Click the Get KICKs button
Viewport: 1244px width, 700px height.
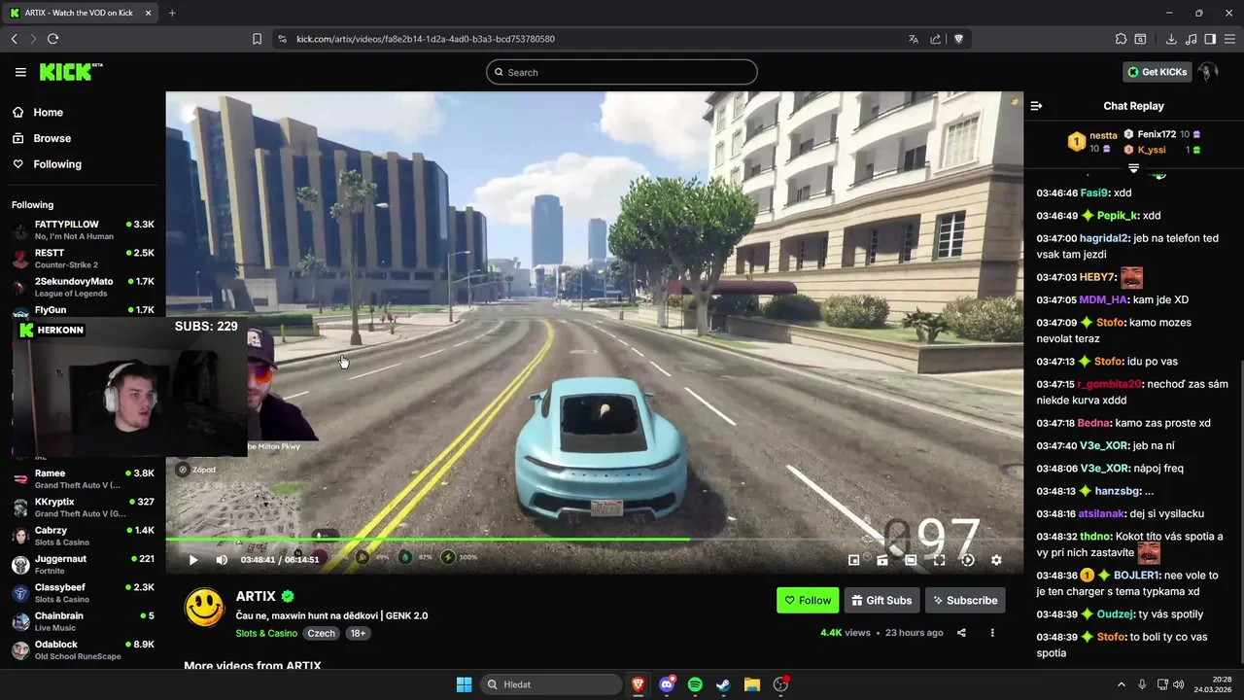pos(1158,72)
